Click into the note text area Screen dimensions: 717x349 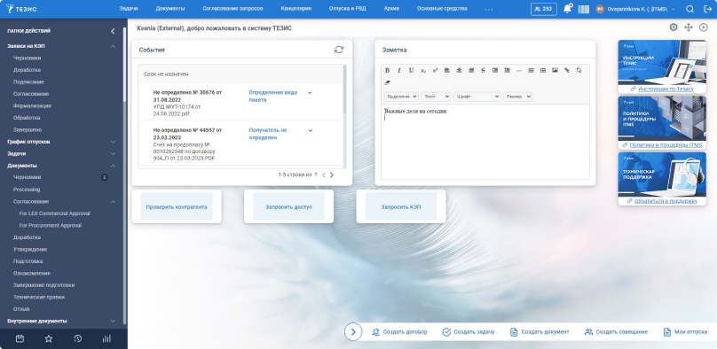click(x=485, y=142)
